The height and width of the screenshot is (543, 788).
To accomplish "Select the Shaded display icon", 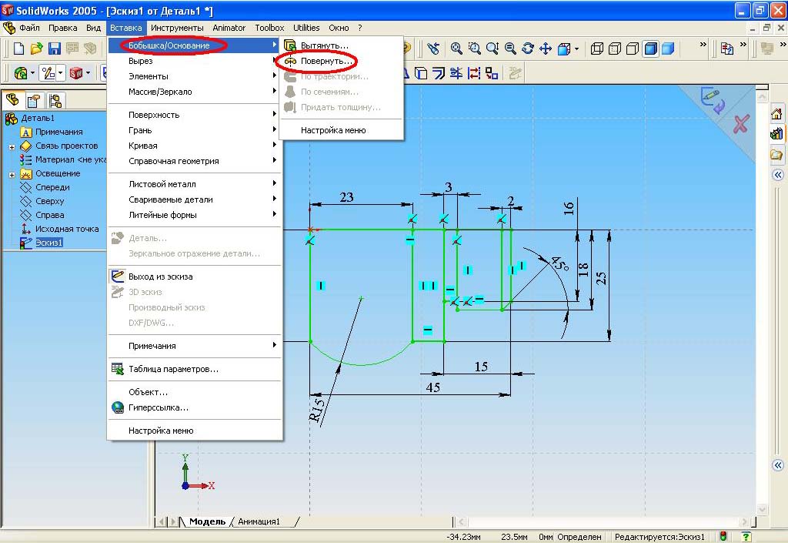I will [668, 49].
